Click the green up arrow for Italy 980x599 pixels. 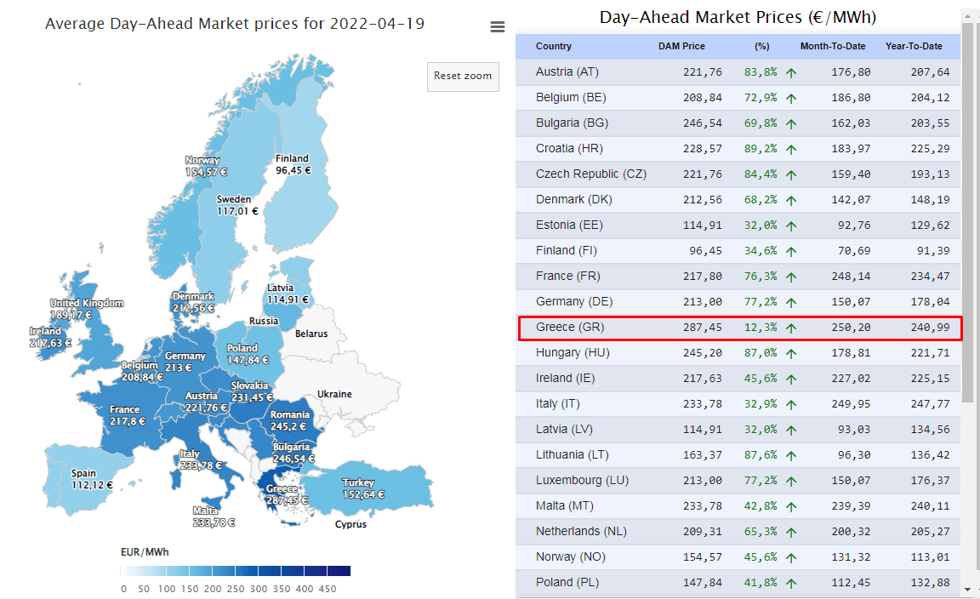tap(791, 404)
